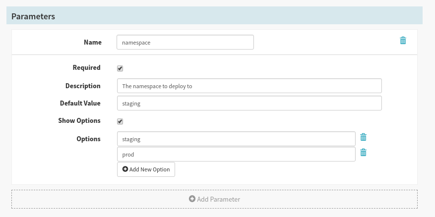
Task: Click the Show Options label text
Action: [x=79, y=121]
